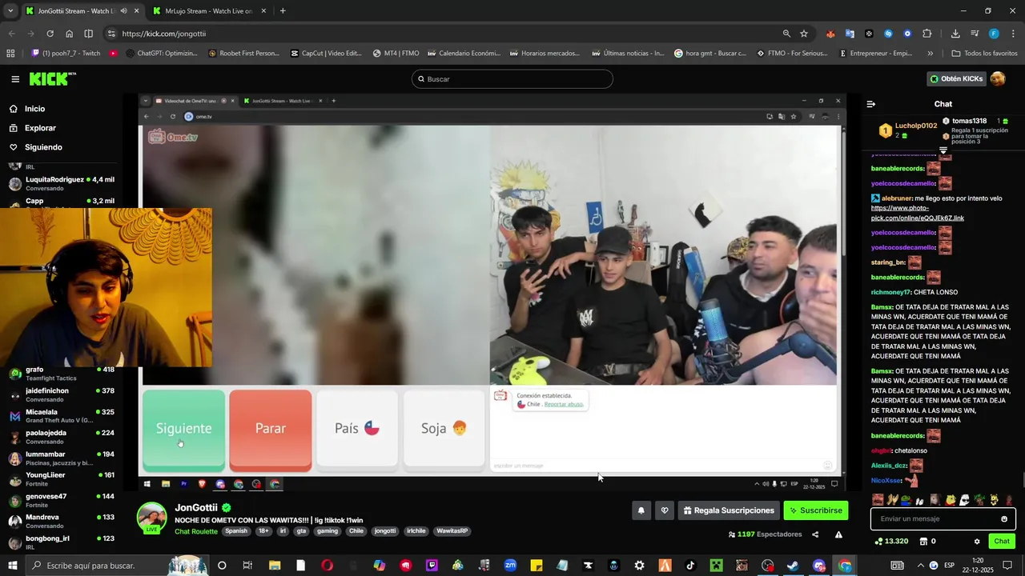The image size is (1025, 576).
Task: Open bongbong_irl channel in sidebar
Action: click(62, 542)
